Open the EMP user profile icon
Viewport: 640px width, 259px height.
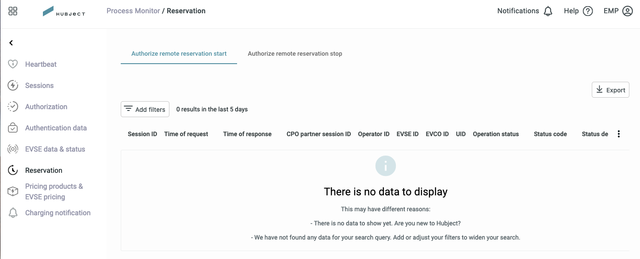(x=628, y=11)
